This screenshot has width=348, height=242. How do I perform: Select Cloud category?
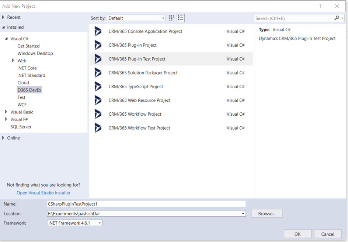(23, 83)
